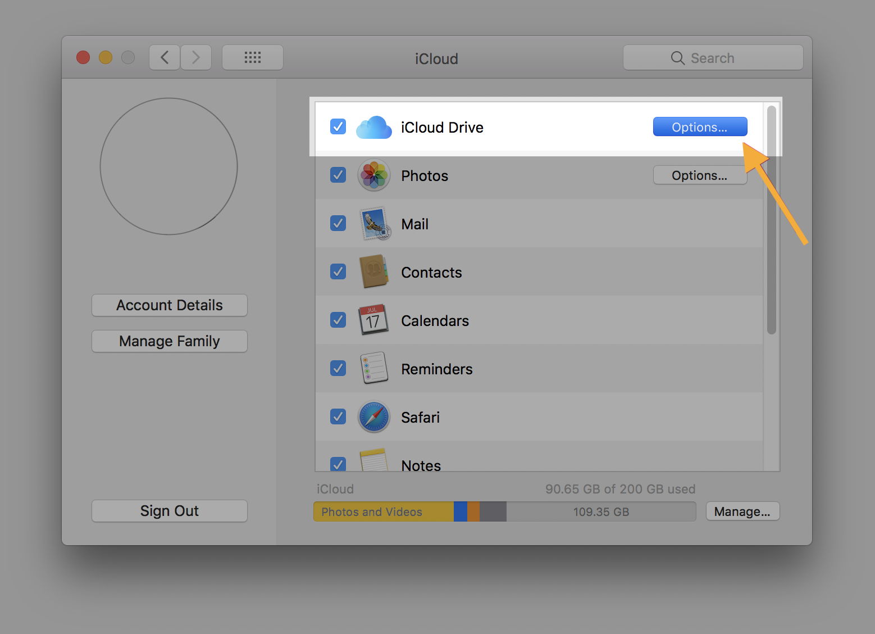Click the Manage Family button
Screen dimensions: 875x634
(x=170, y=341)
